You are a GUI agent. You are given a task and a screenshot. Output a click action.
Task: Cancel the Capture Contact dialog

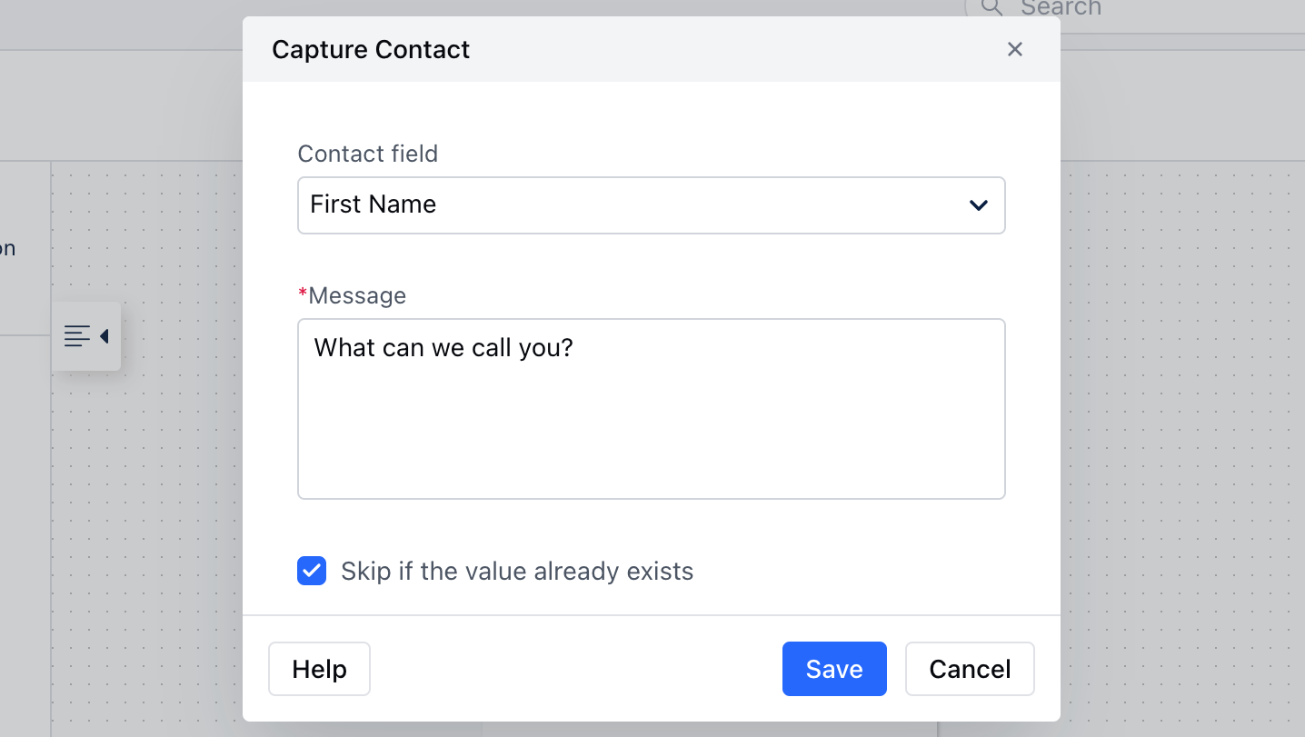coord(970,669)
